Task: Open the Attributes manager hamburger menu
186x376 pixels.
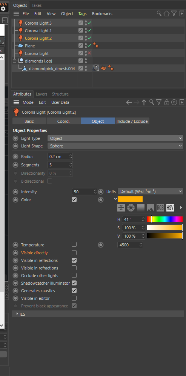Action: (16, 102)
